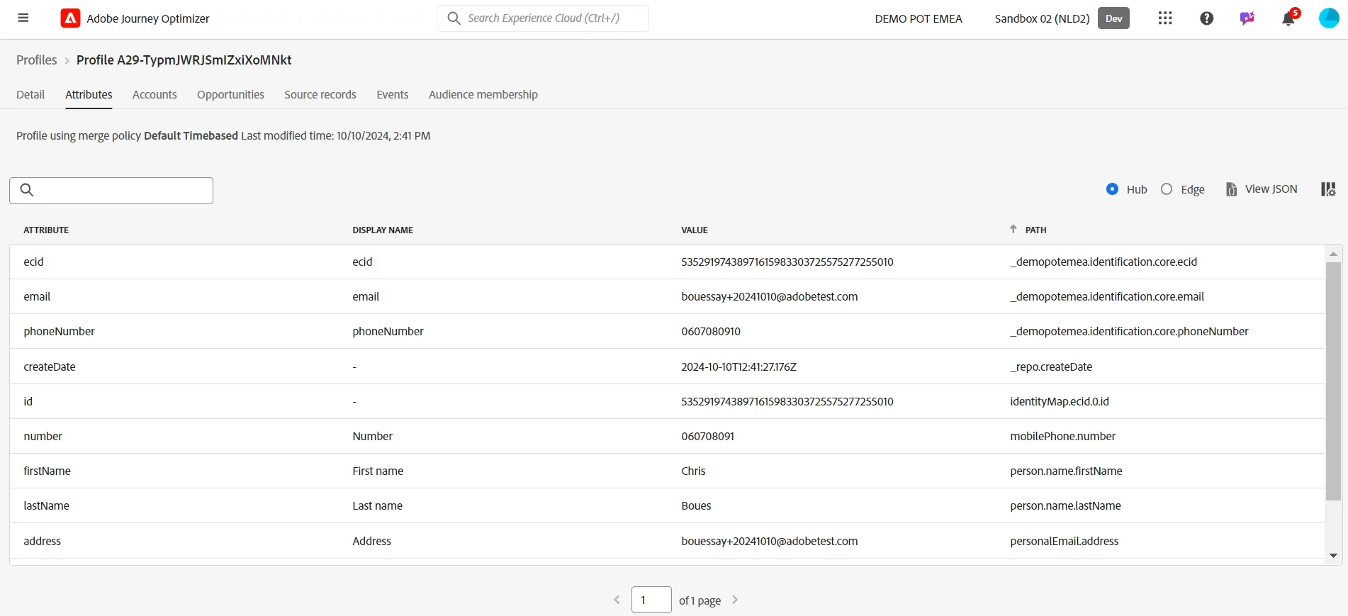Screen dimensions: 1348x616
Task: Click the table vertical scrollbar thumb
Action: tap(1333, 381)
